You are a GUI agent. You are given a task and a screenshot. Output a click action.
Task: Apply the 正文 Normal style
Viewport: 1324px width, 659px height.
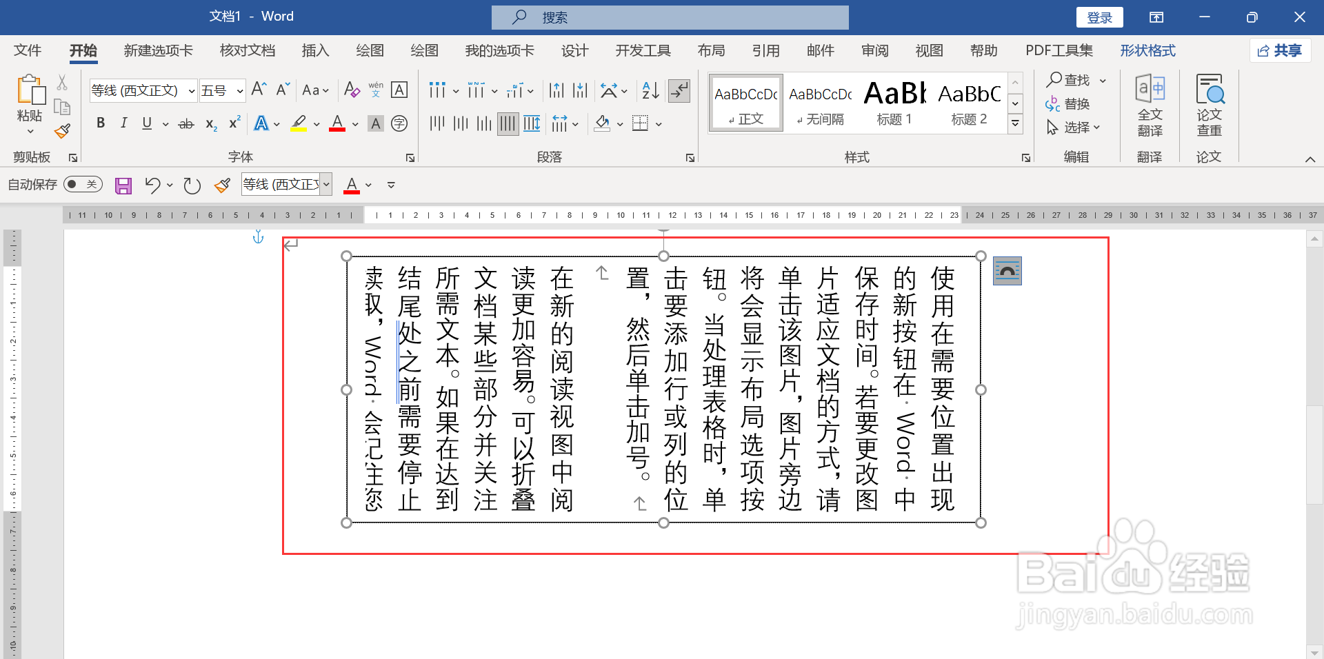click(745, 102)
